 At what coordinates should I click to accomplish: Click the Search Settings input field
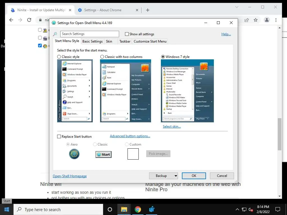coord(89,34)
